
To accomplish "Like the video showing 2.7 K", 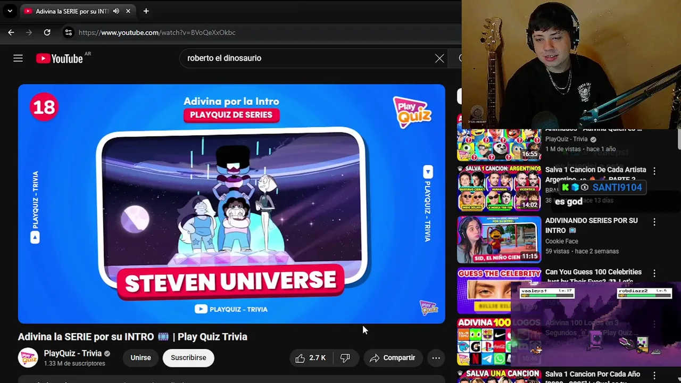I will point(310,358).
